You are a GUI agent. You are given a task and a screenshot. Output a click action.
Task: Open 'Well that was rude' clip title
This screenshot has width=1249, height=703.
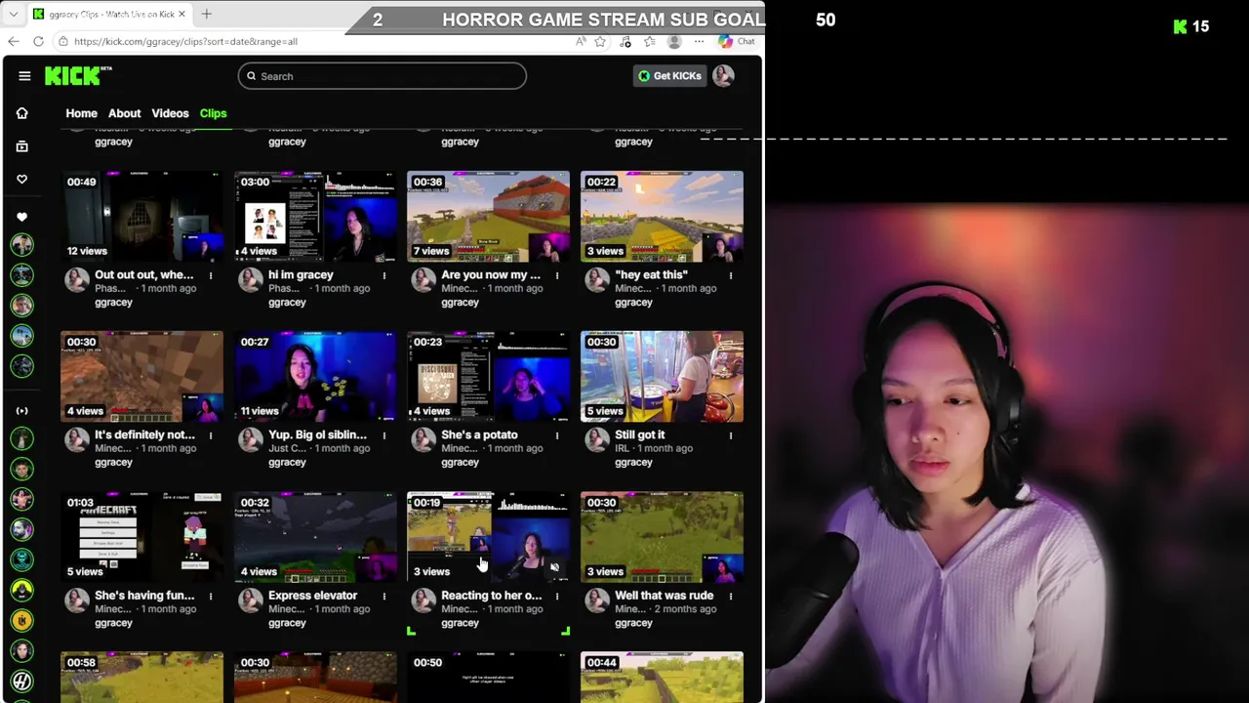click(664, 595)
